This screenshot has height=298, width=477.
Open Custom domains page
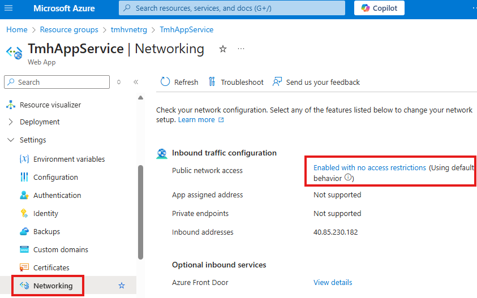coord(61,249)
